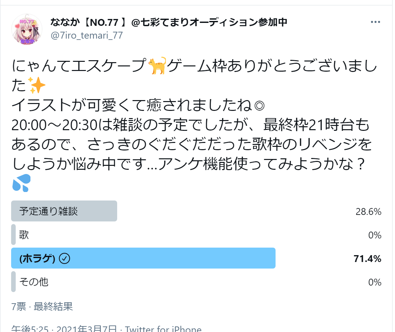395x332 pixels.
Task: Open the tweet's more options menu
Action: [x=375, y=22]
